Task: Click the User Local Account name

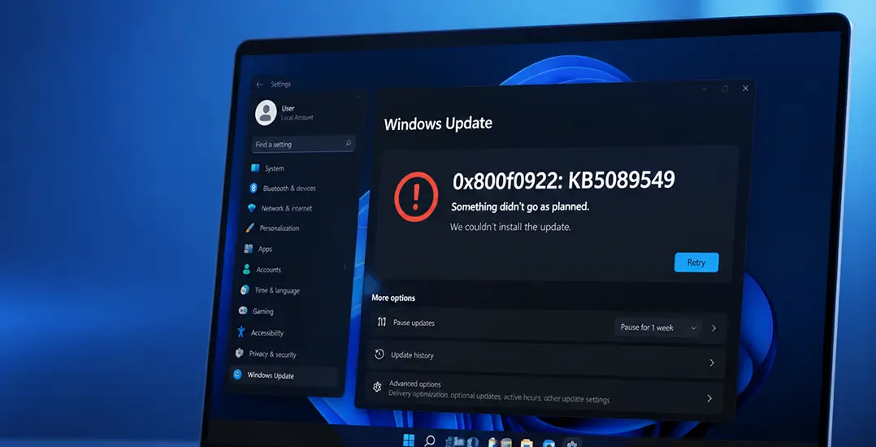Action: [297, 112]
